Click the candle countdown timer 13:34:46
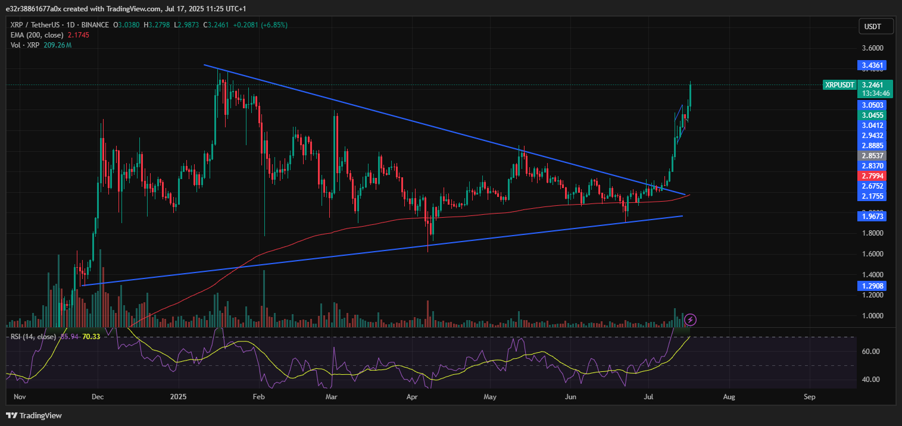Image resolution: width=902 pixels, height=426 pixels. click(875, 93)
